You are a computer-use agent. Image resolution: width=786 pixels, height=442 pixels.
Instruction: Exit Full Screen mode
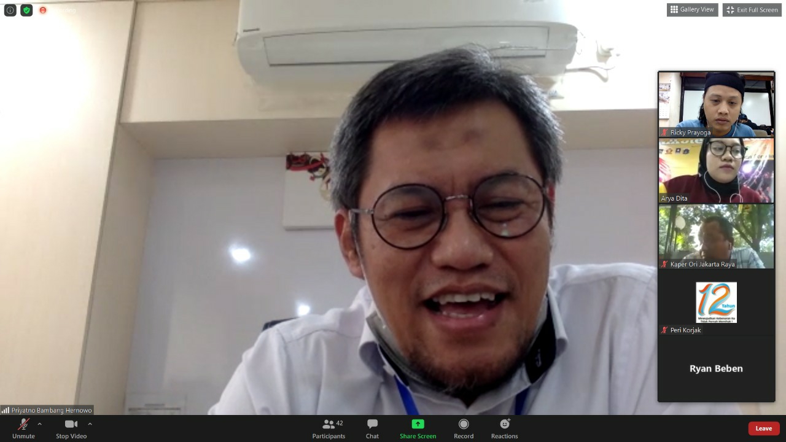point(752,10)
